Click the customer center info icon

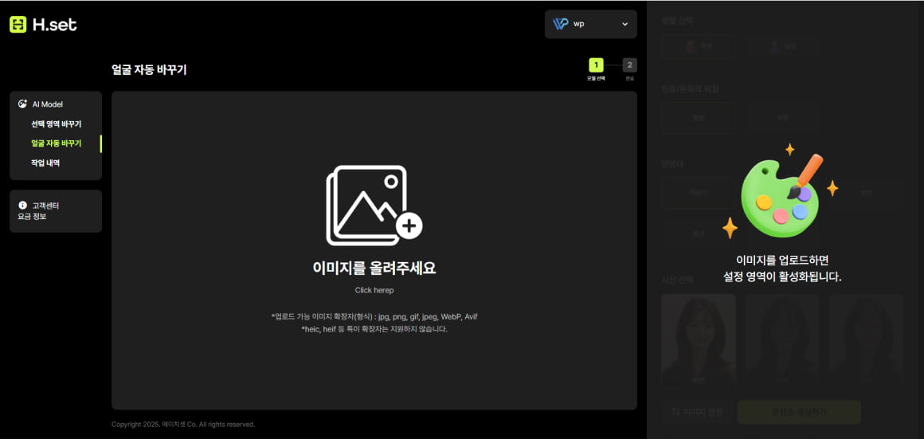click(x=22, y=206)
